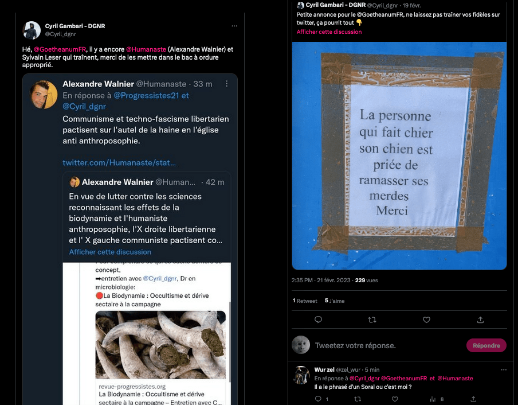Click the blue Afficher cette discussion link
518x405 pixels.
coord(110,252)
